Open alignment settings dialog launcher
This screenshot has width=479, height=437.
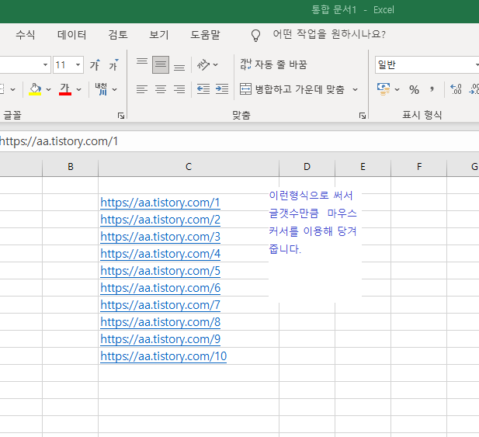click(x=363, y=116)
